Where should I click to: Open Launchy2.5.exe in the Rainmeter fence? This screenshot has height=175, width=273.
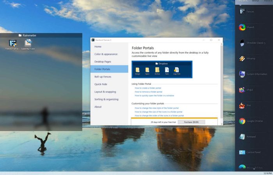28,45
